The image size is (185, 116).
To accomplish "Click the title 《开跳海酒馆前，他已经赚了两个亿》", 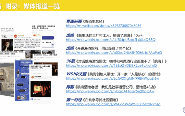I will [x=103, y=48].
